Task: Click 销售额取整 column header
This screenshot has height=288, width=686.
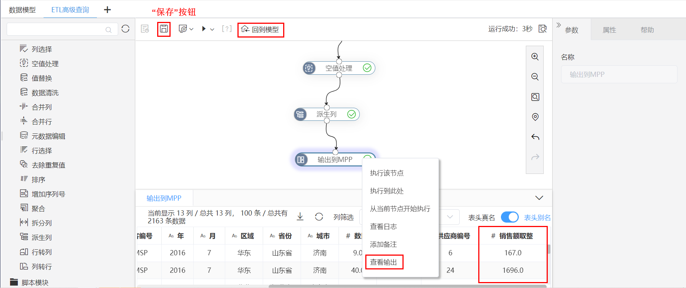Action: (x=512, y=236)
